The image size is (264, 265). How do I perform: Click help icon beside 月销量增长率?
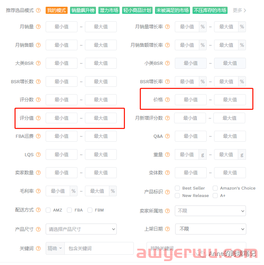point(167,27)
